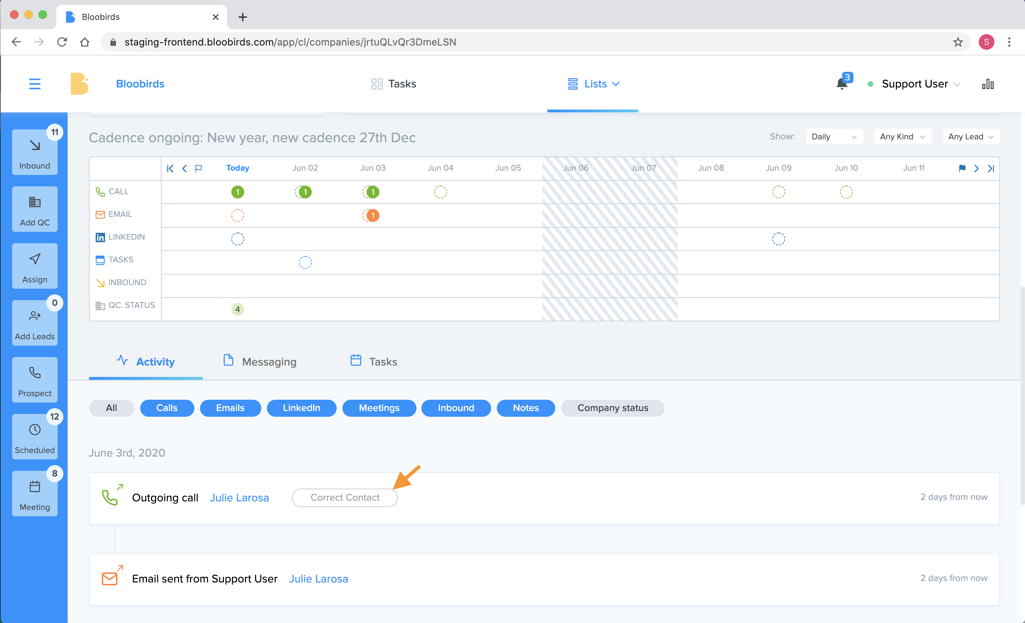Click Jun 04 planned call marker
Screen dimensions: 1025x623
tap(441, 192)
